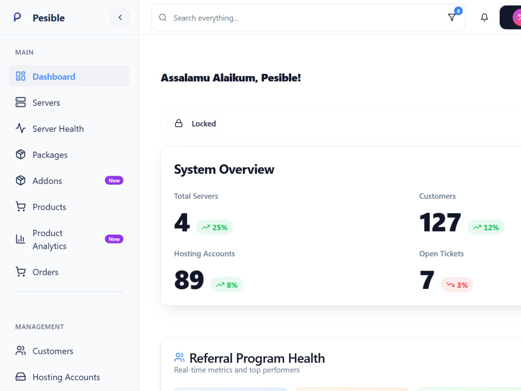Image resolution: width=521 pixels, height=391 pixels.
Task: Click the Product Analytics bar chart icon
Action: (x=21, y=239)
